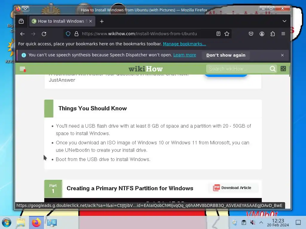The height and width of the screenshot is (229, 306).
Task: Click the Download Article button
Action: click(x=233, y=188)
